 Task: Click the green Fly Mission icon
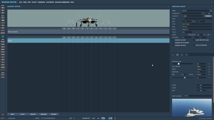(x=3, y=36)
